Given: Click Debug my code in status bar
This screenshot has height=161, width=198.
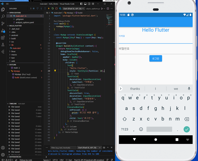Looking at the screenshot, I should 26,160.
